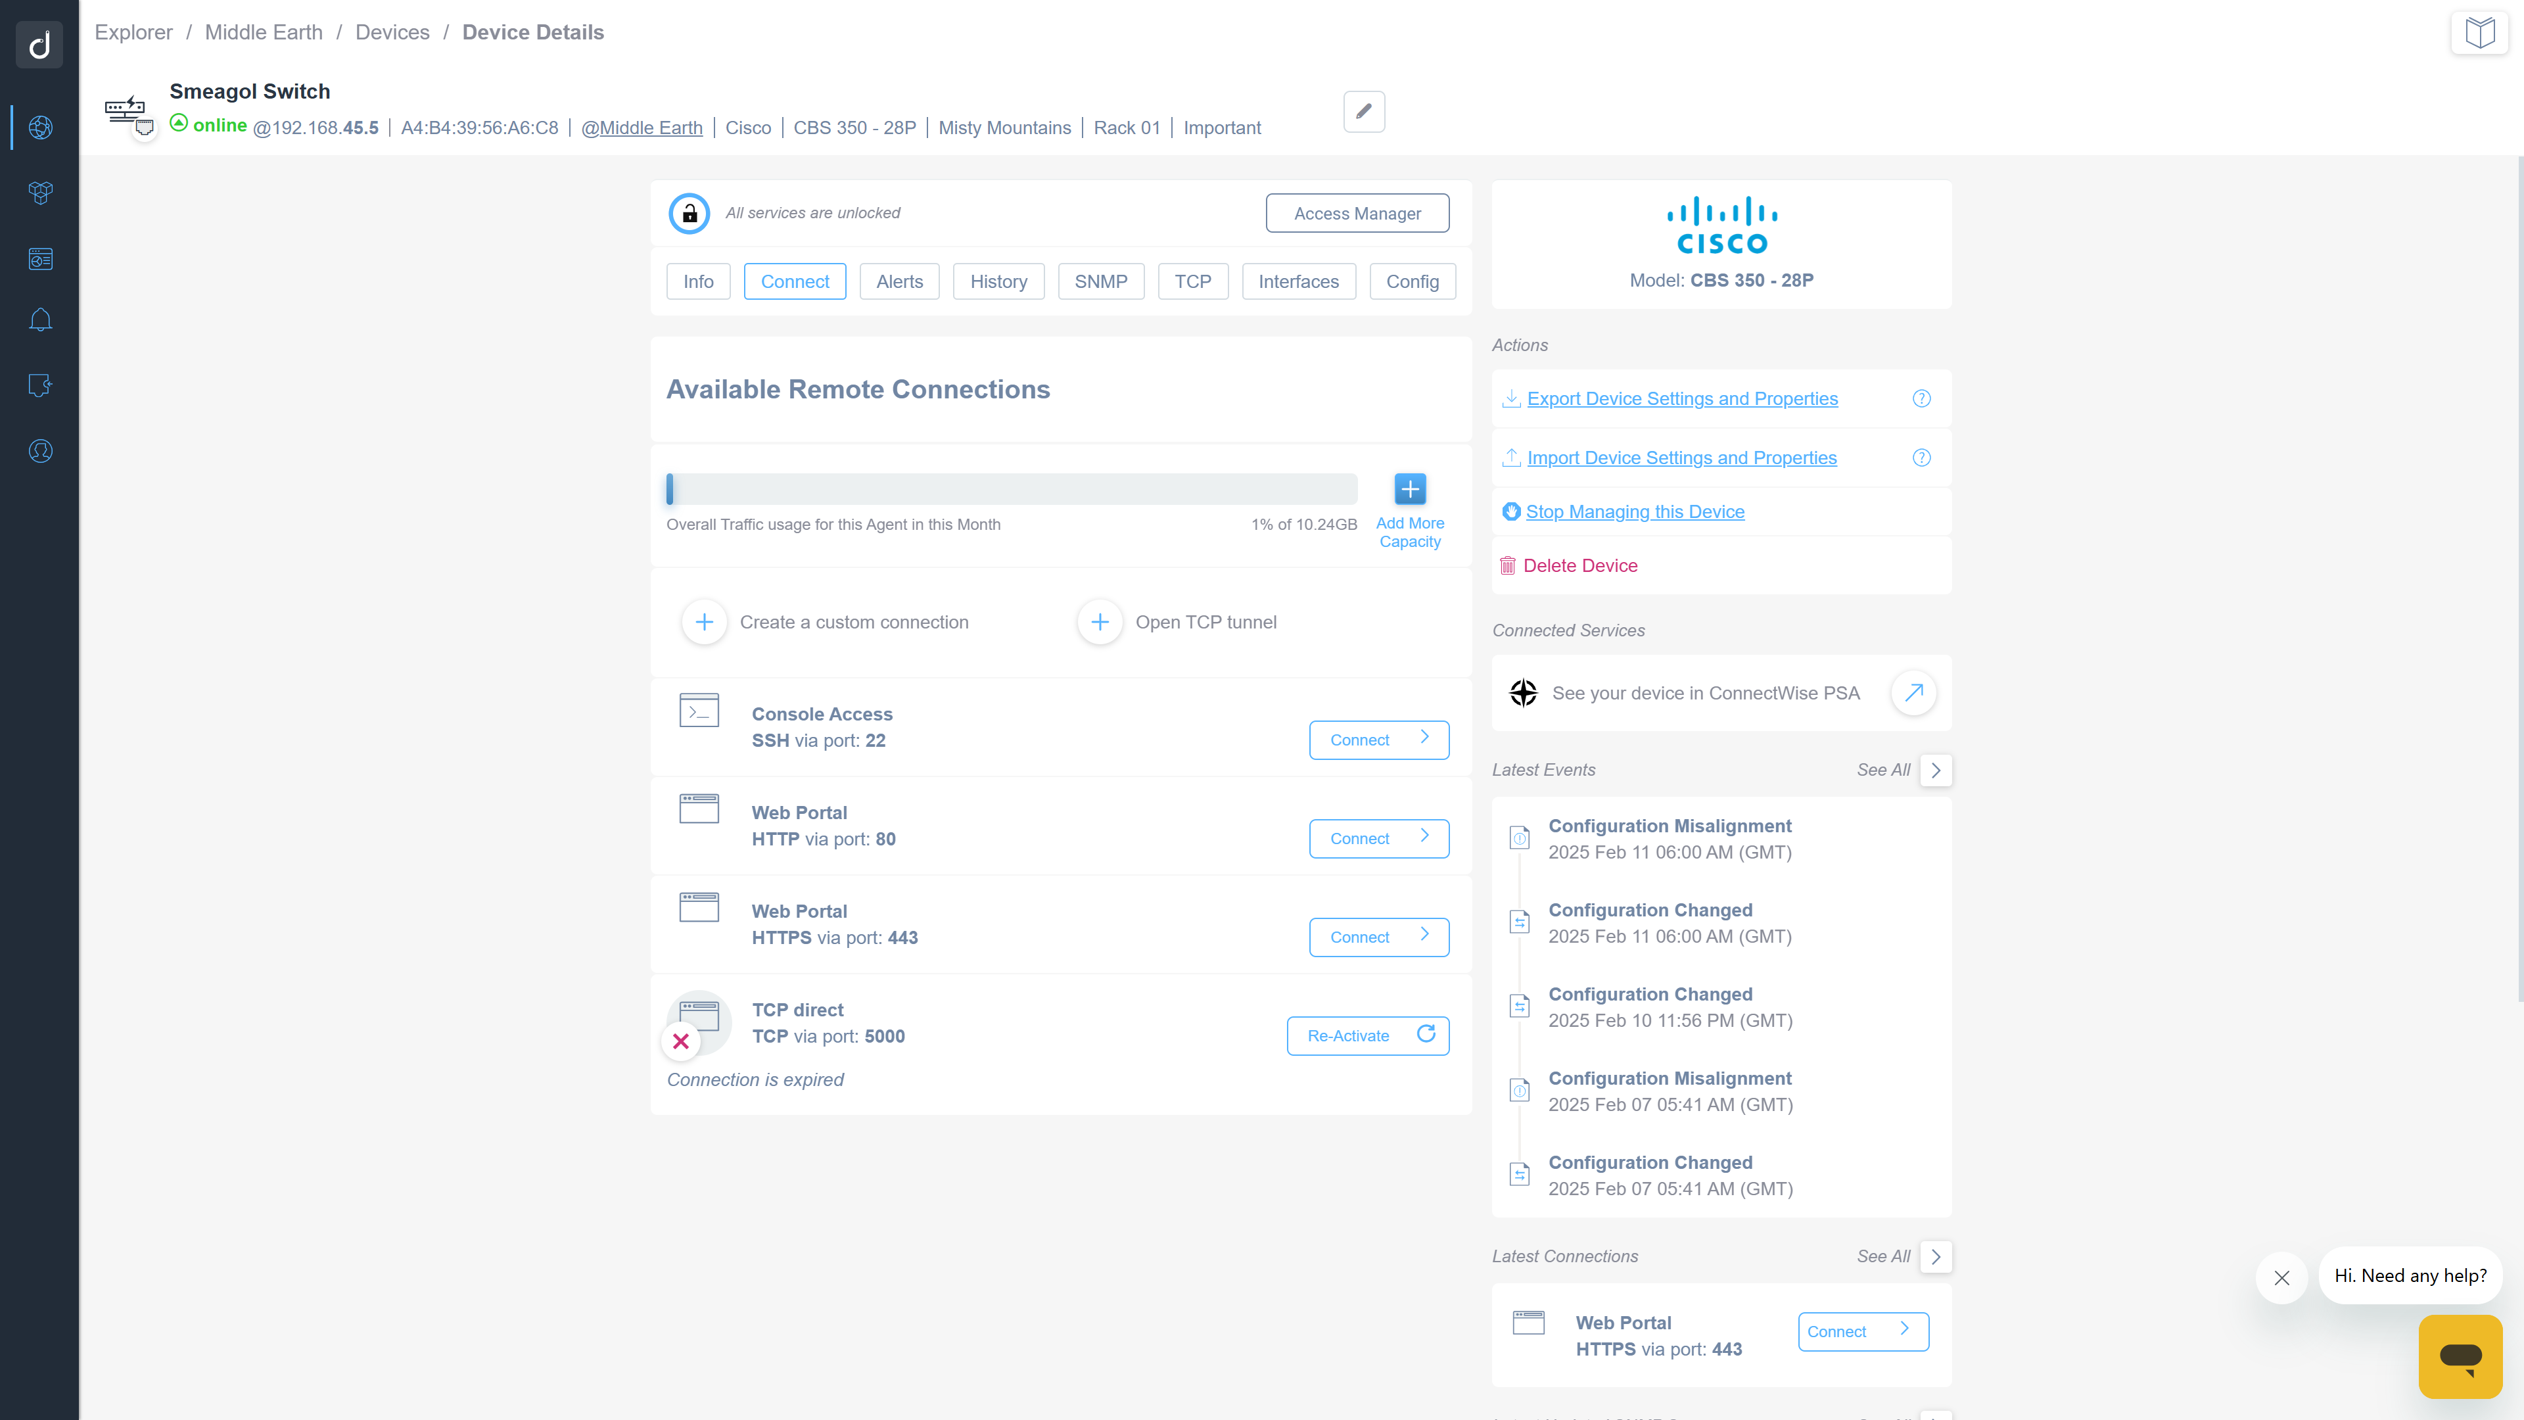Click Stop Managing this Device link
The image size is (2524, 1420).
click(x=1634, y=511)
